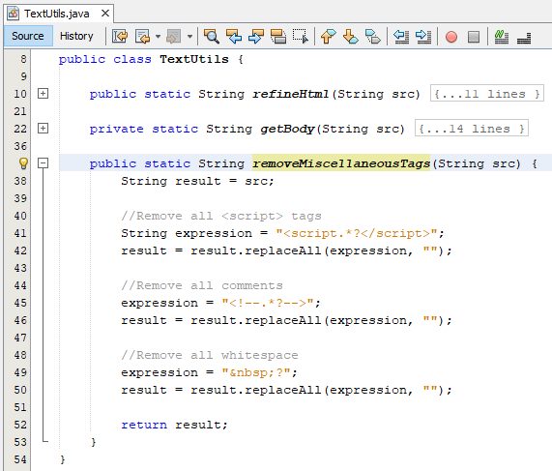Click line number 45 in gutter

click(20, 303)
